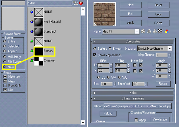Click the black Bitmap thumbnail

[x=39, y=51]
